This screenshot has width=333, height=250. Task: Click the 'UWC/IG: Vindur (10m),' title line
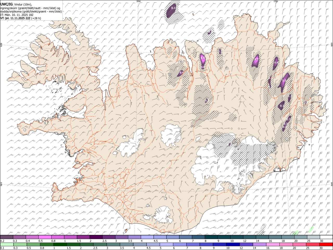16,4
